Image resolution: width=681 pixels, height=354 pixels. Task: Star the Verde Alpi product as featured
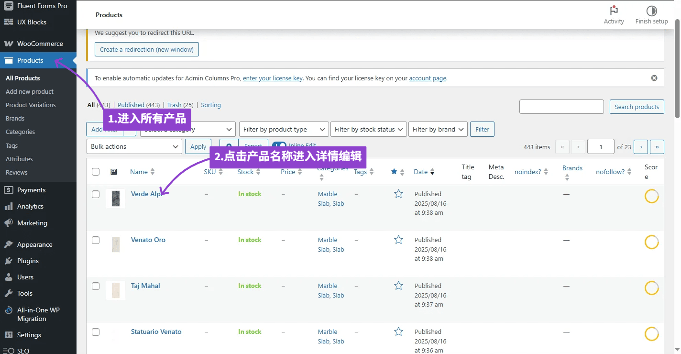pyautogui.click(x=398, y=194)
